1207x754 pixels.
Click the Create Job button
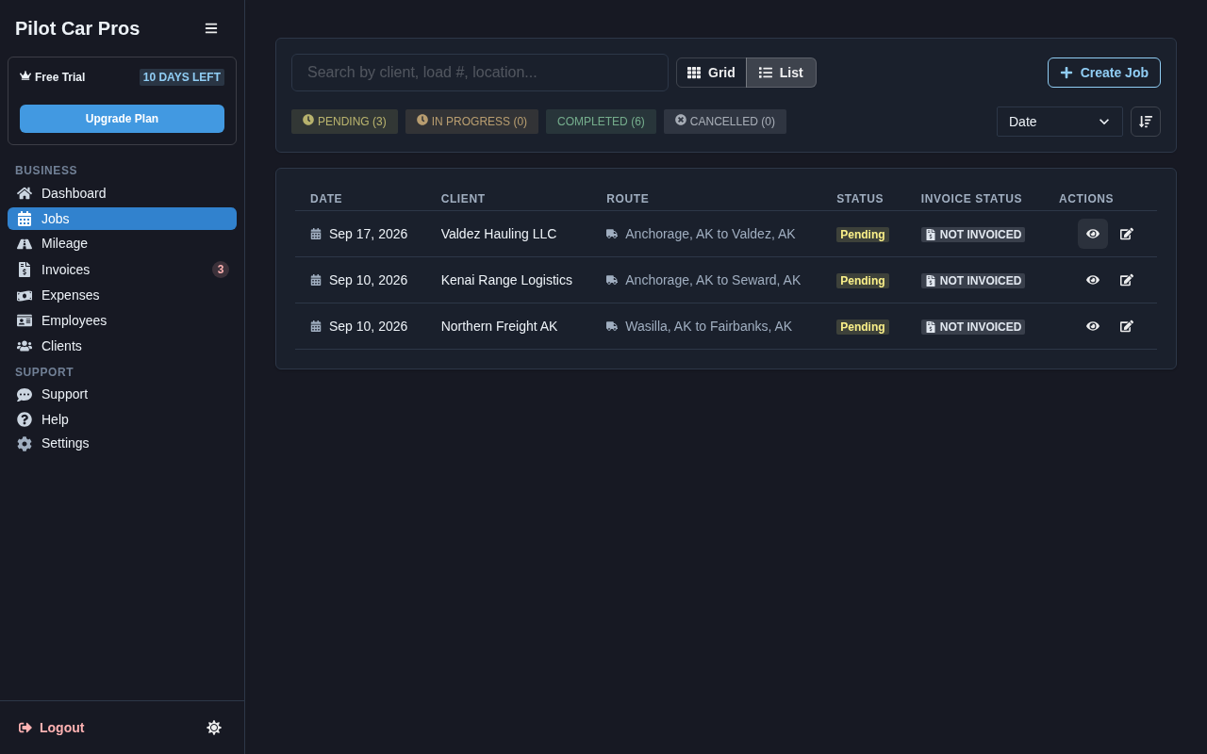(x=1104, y=73)
